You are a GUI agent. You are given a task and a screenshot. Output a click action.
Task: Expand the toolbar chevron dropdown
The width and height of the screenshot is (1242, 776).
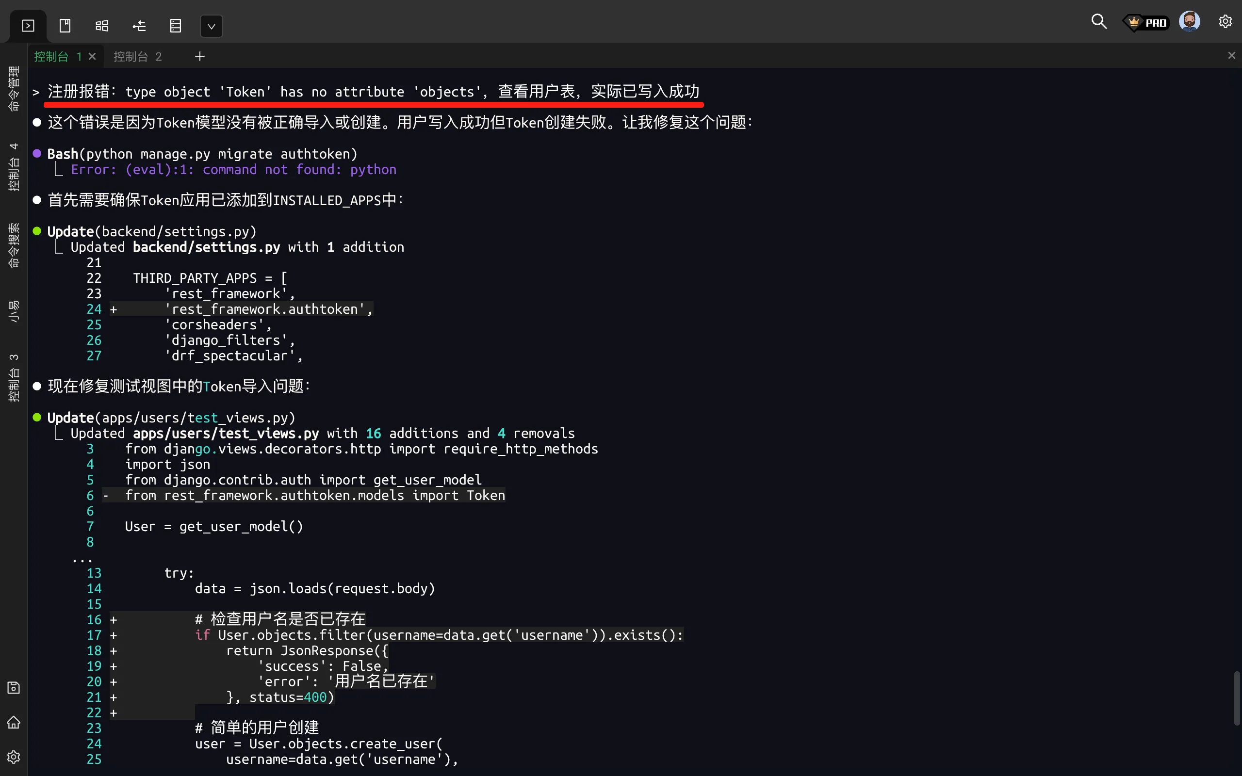(211, 26)
